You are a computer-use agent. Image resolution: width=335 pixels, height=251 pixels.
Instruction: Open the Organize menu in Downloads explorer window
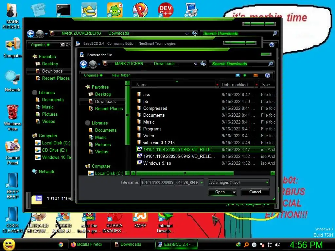40,45
